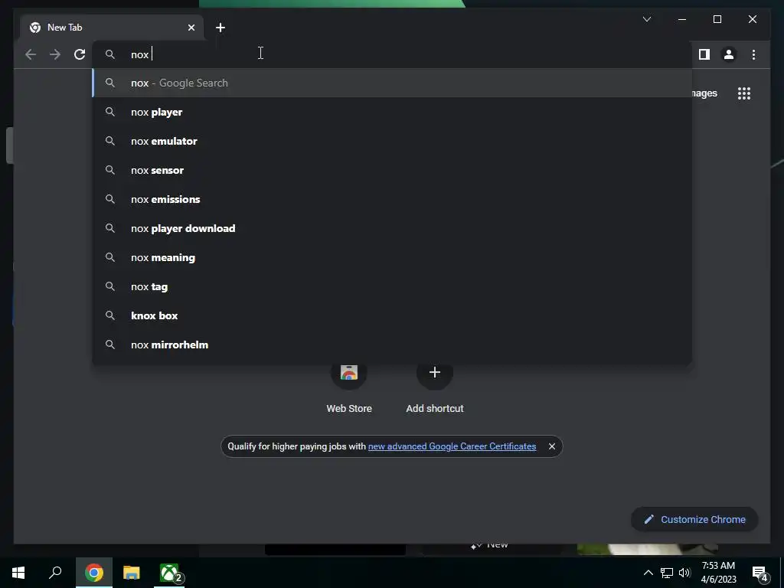Click the address bar containing 'nox'

(x=392, y=54)
